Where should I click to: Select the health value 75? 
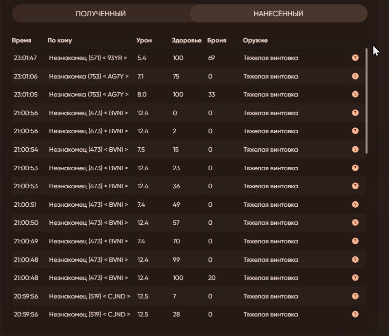pos(176,76)
